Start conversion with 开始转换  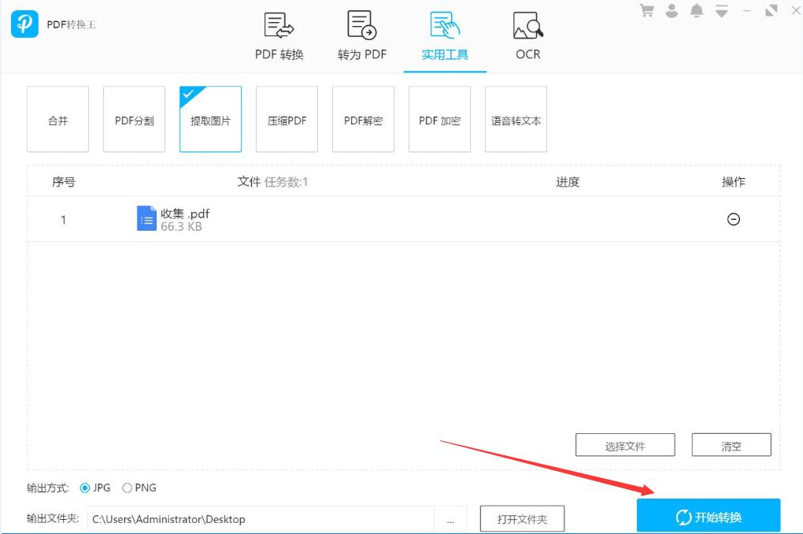709,517
